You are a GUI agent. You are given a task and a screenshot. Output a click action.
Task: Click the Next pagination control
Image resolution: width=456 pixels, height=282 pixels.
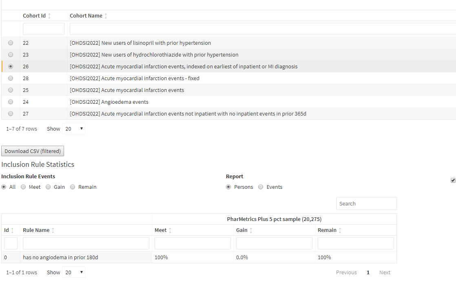(x=385, y=272)
